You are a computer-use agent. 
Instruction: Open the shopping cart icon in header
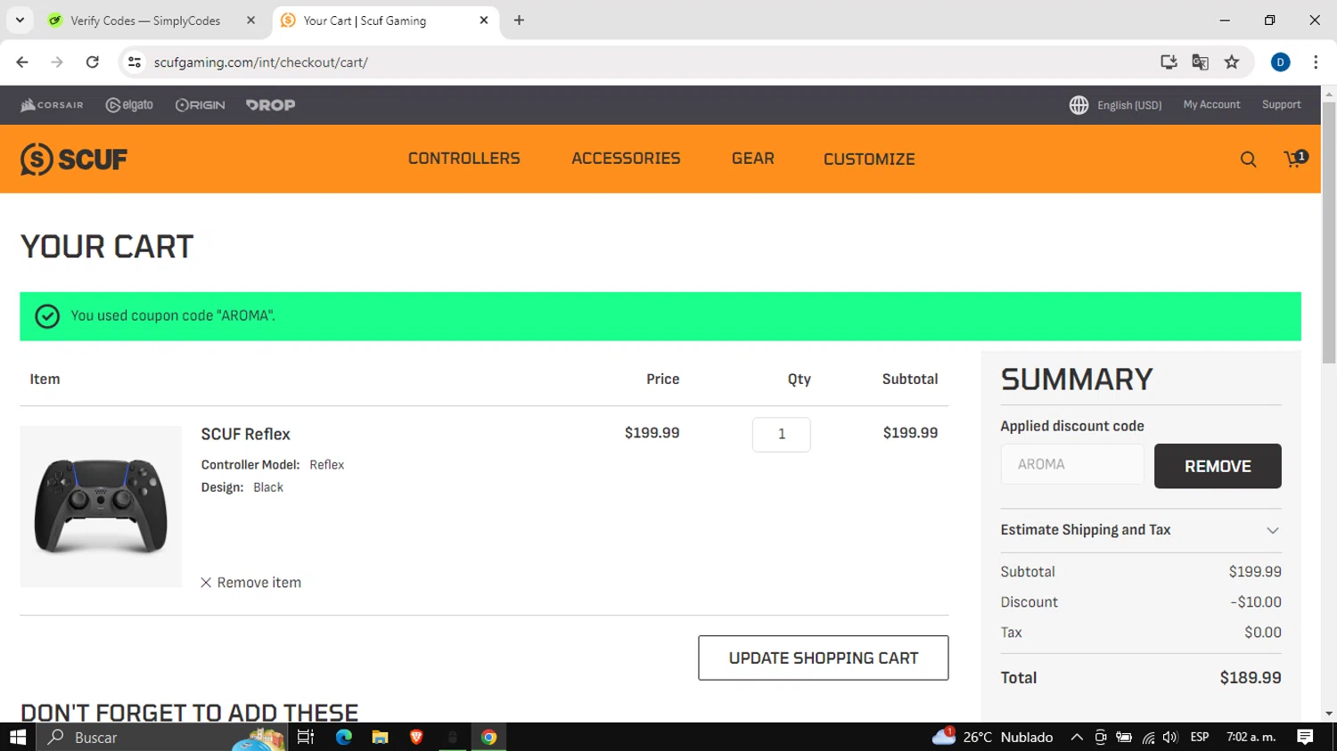point(1295,159)
